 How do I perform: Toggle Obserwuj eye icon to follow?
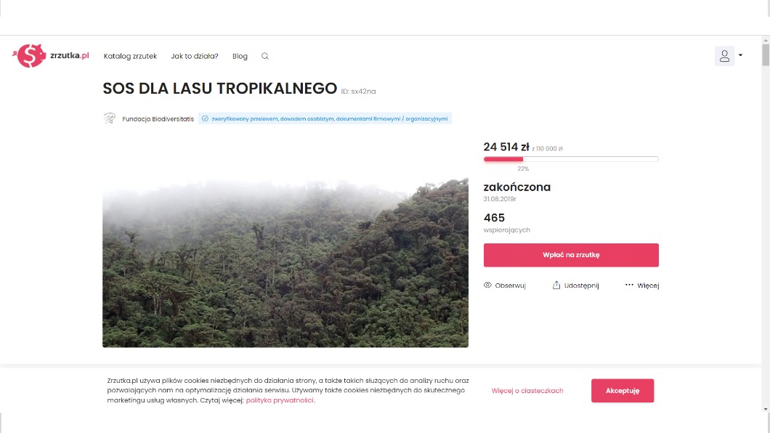point(488,286)
